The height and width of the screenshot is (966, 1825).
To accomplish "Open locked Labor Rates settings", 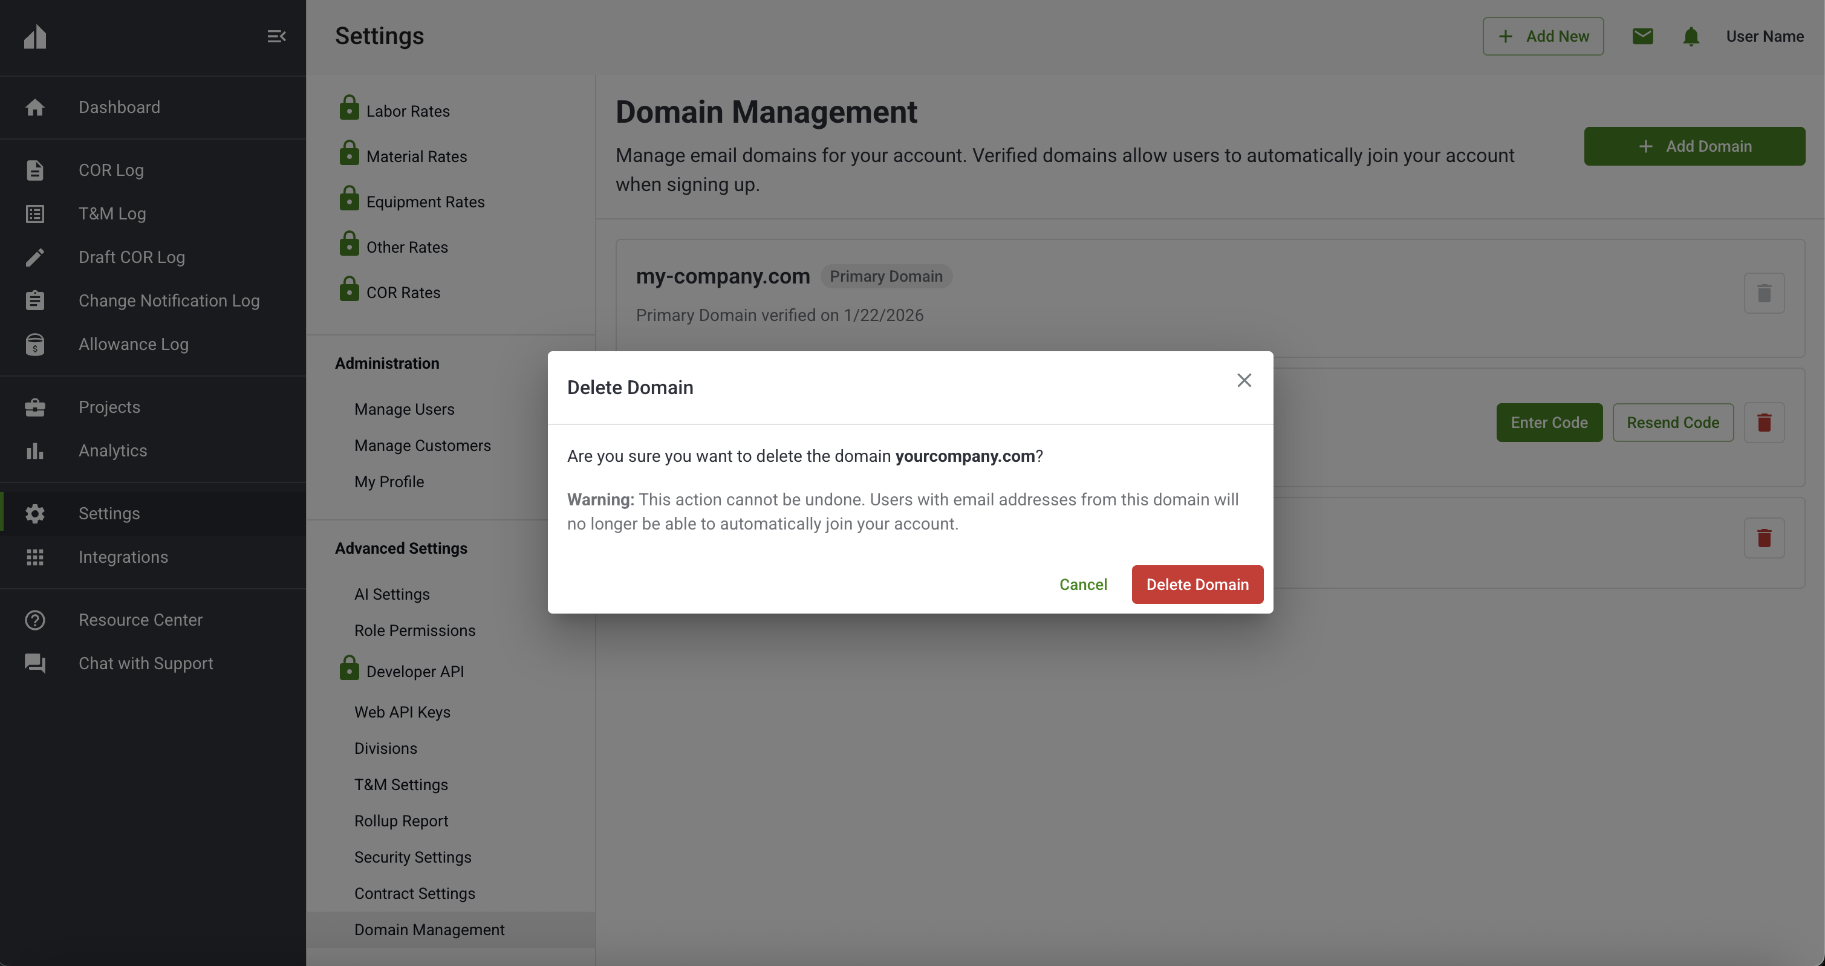I will pyautogui.click(x=408, y=111).
